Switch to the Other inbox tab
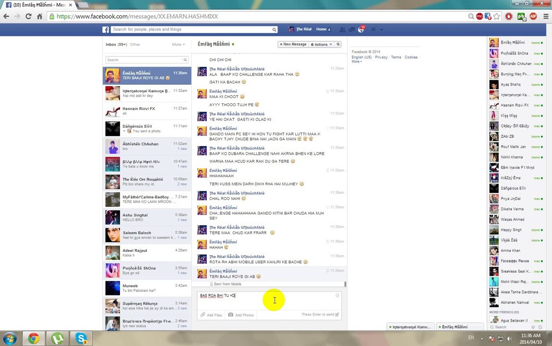 tap(135, 45)
